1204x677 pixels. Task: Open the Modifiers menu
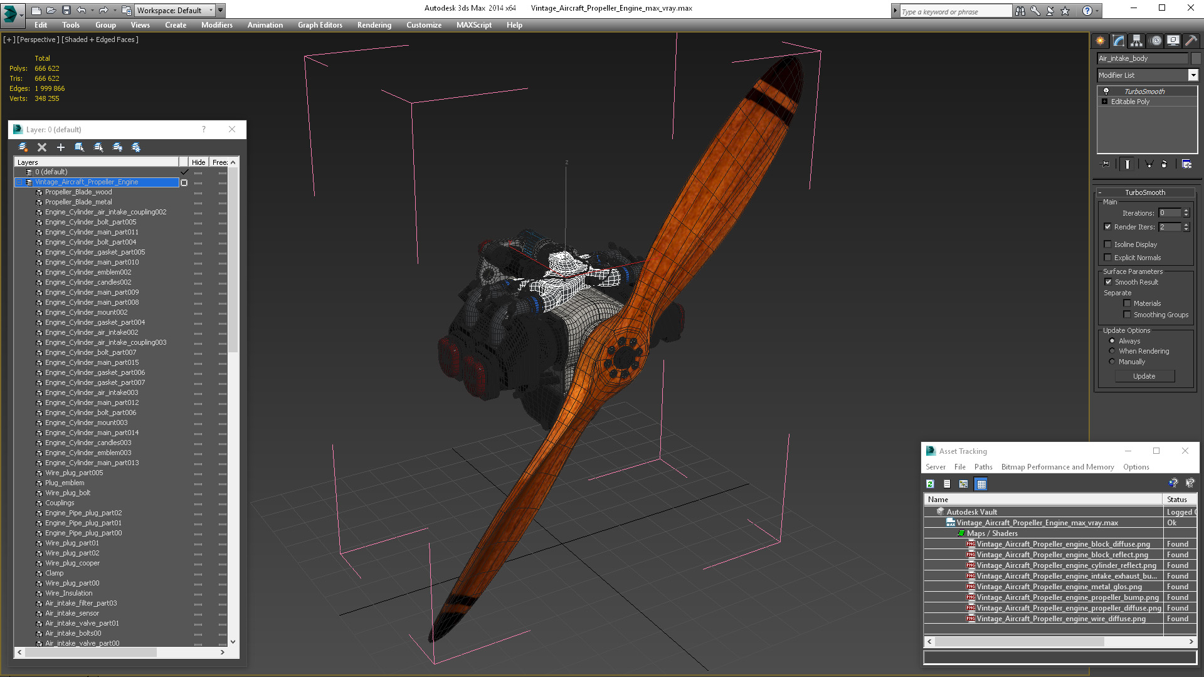(216, 25)
